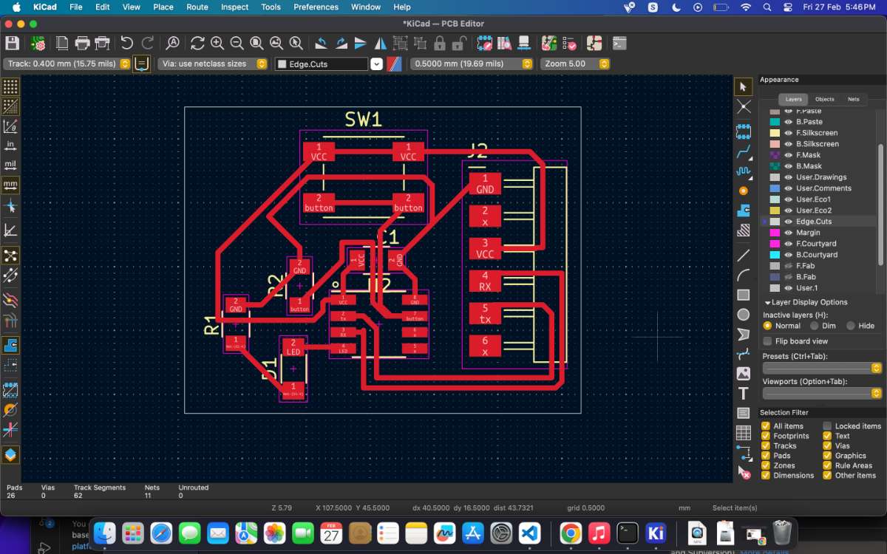Redo the last undone edit
This screenshot has width=887, height=554.
tap(148, 43)
